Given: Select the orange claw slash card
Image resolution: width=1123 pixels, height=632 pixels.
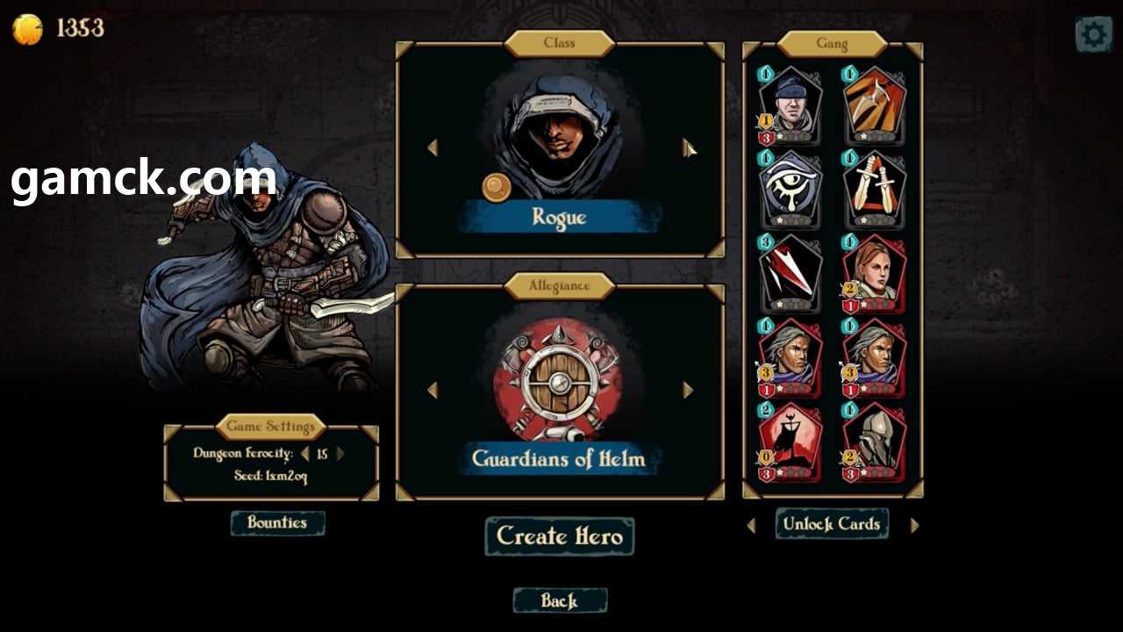Looking at the screenshot, I should (x=875, y=105).
